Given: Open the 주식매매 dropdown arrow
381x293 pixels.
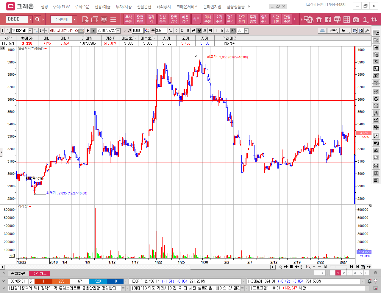Looking at the screenshot, I should (x=75, y=19).
